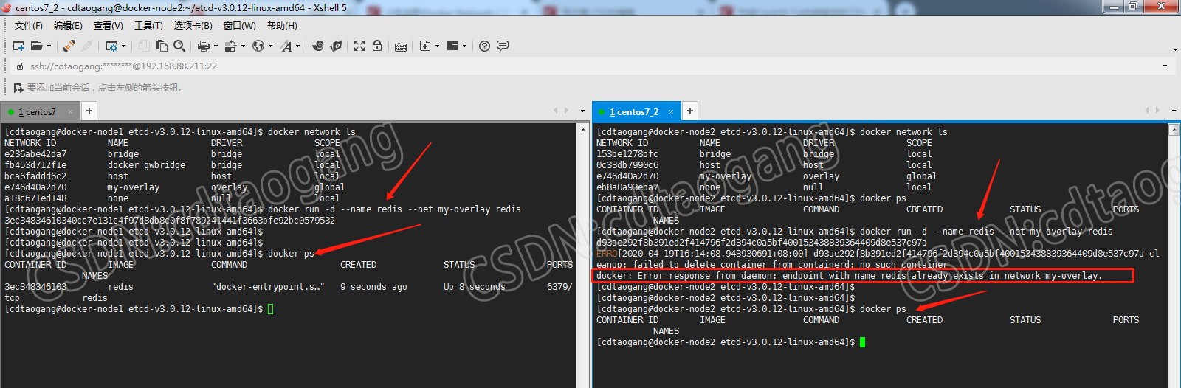This screenshot has height=388, width=1181.
Task: Click the address bar lock icon
Action: tap(20, 66)
